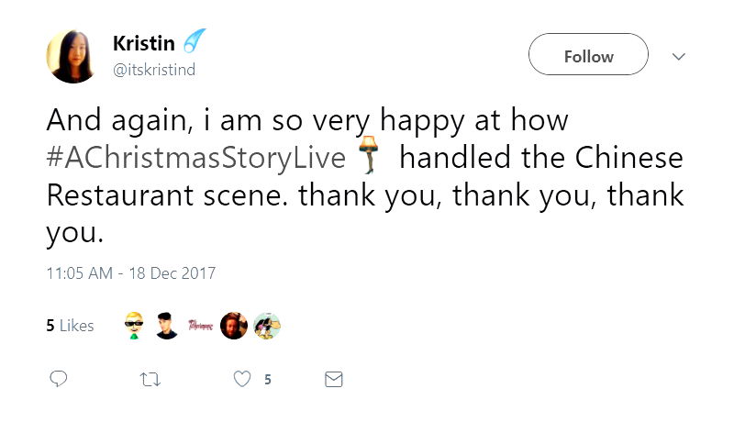Open the 11:05 AM - 18 Dec 2017 timestamp
734x422 pixels.
point(130,273)
